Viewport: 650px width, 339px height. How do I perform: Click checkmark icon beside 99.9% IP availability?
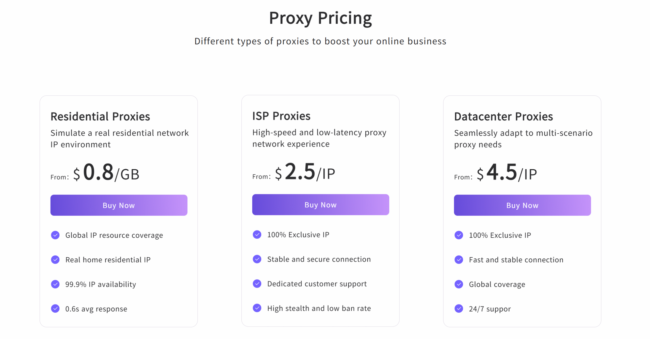[x=55, y=284]
